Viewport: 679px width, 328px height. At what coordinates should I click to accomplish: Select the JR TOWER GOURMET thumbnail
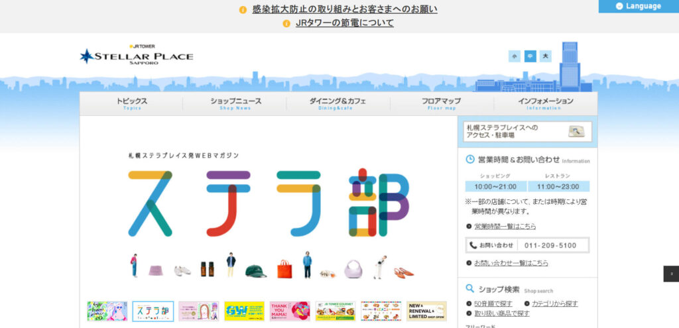click(336, 311)
